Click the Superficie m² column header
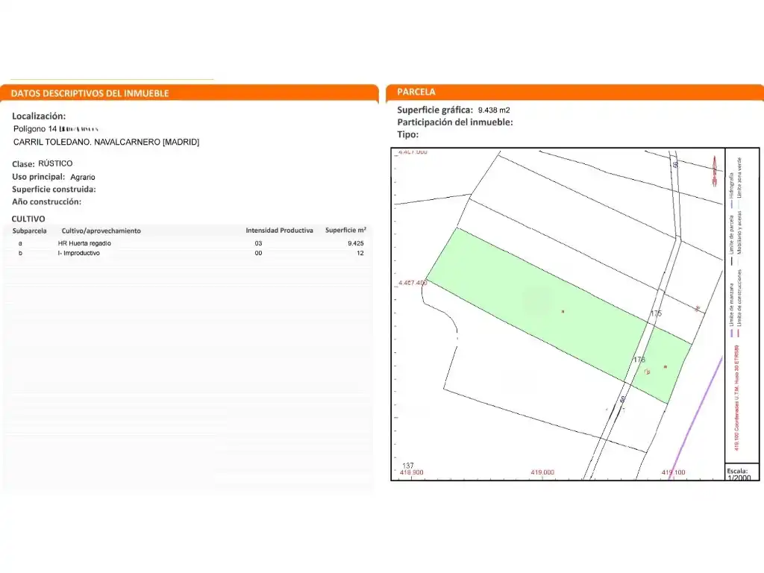764x573 pixels. (345, 230)
